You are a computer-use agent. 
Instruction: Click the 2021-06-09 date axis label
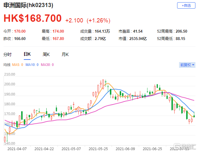125,149
